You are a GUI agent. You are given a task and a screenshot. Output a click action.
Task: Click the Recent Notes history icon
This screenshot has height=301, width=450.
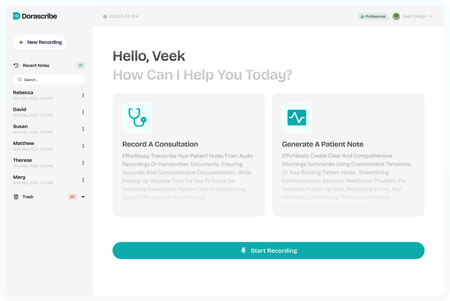pyautogui.click(x=16, y=65)
